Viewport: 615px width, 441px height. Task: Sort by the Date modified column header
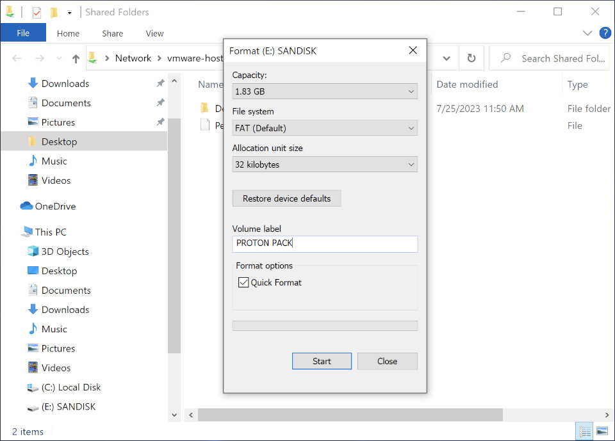tap(467, 84)
